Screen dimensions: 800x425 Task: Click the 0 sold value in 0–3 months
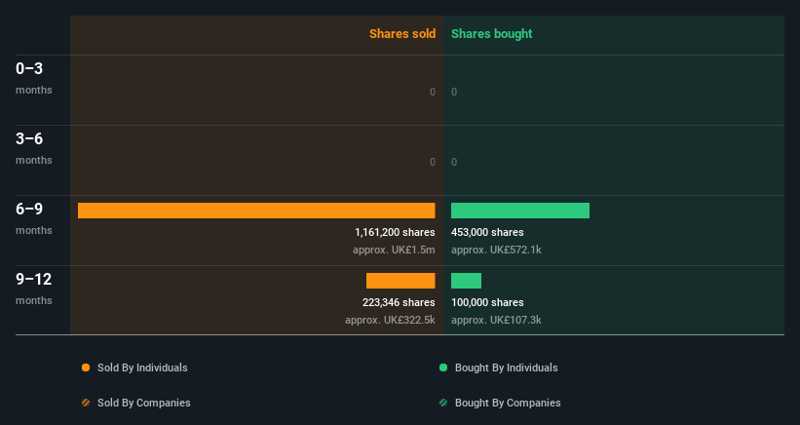(x=432, y=92)
